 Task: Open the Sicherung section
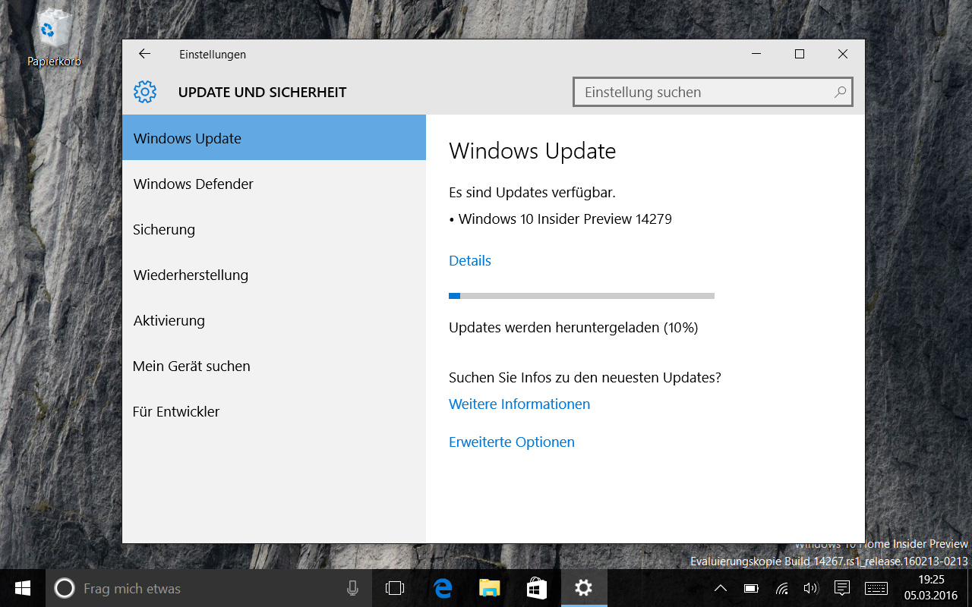pos(274,229)
